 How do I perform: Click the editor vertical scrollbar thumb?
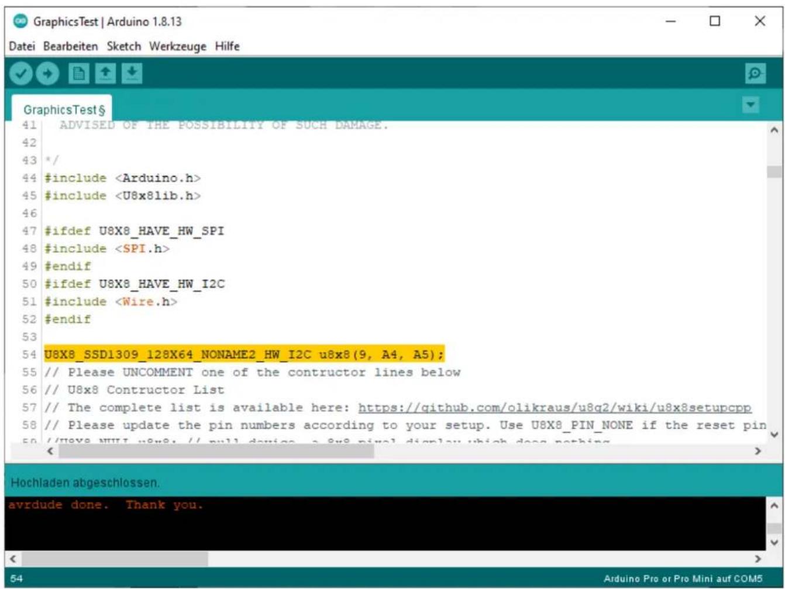point(774,171)
